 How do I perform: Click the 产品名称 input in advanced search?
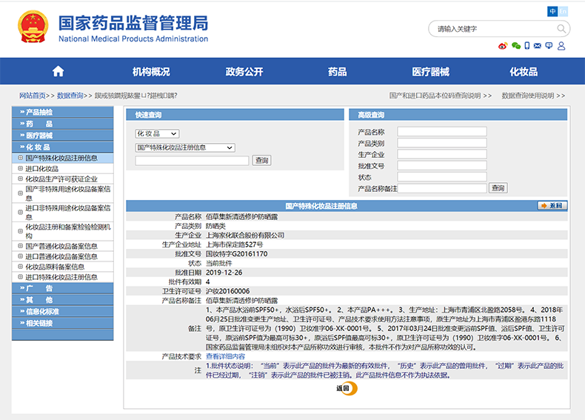(441, 132)
